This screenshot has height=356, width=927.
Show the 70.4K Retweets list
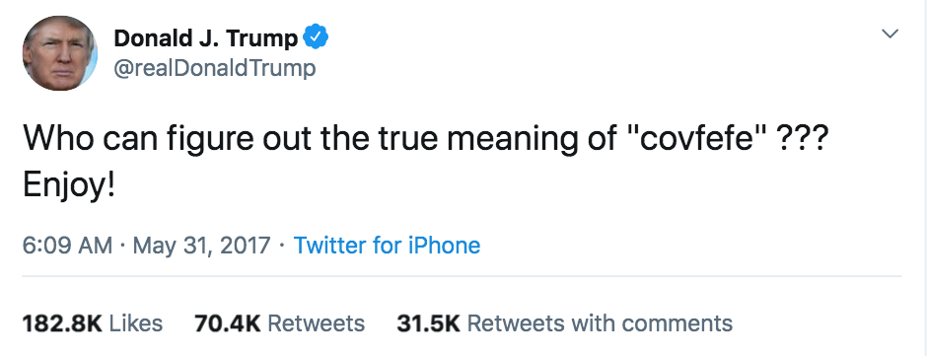(x=280, y=323)
